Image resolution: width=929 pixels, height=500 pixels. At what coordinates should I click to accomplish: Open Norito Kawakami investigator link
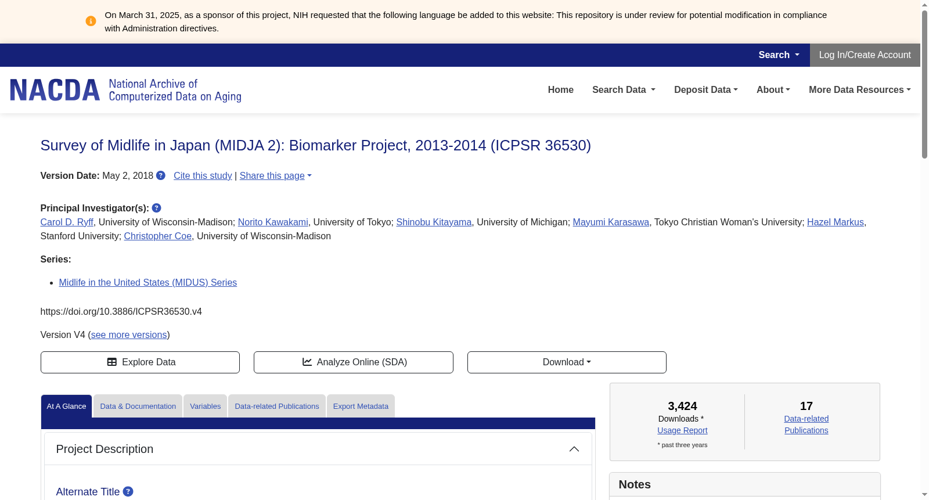[x=273, y=222]
